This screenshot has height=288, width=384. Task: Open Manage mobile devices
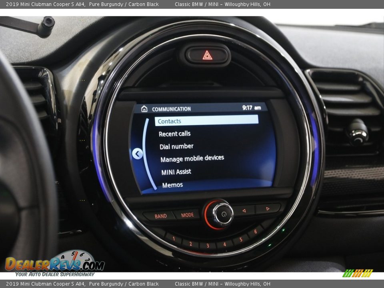coord(192,158)
